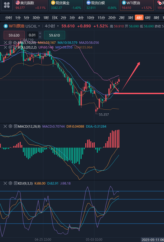The image size is (164, 242).
Task: Click the 05-03 02:00 time axis label
Action: point(94,240)
